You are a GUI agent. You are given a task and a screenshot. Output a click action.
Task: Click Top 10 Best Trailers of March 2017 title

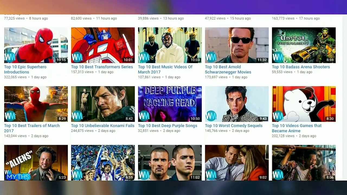pyautogui.click(x=32, y=128)
